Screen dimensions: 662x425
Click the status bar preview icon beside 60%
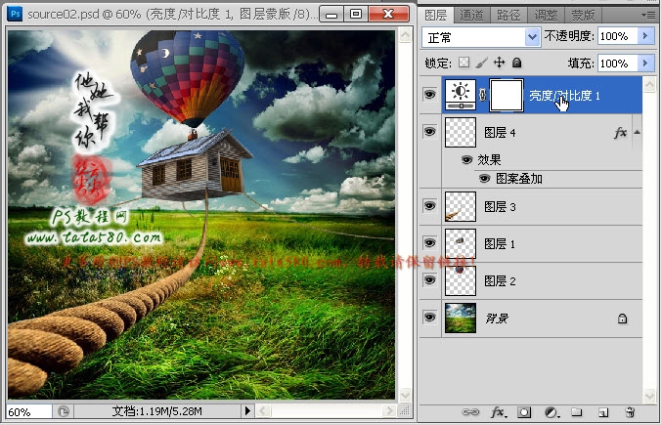click(64, 411)
